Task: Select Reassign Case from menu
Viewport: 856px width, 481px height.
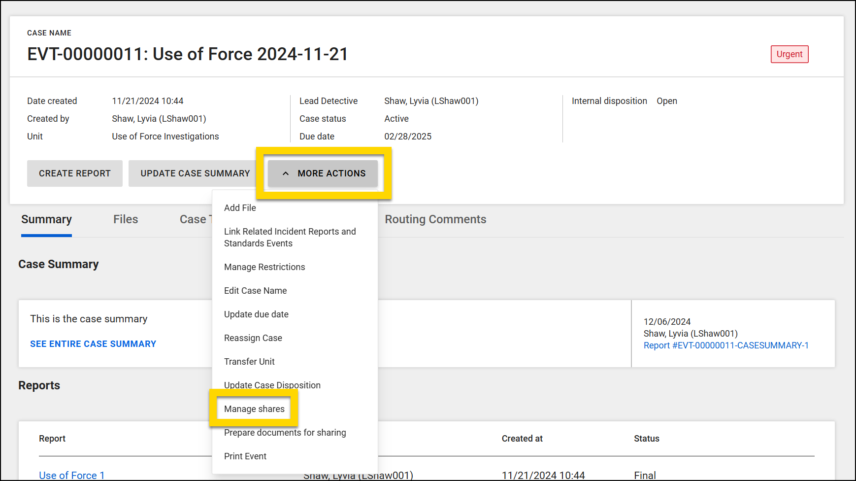Action: click(253, 338)
